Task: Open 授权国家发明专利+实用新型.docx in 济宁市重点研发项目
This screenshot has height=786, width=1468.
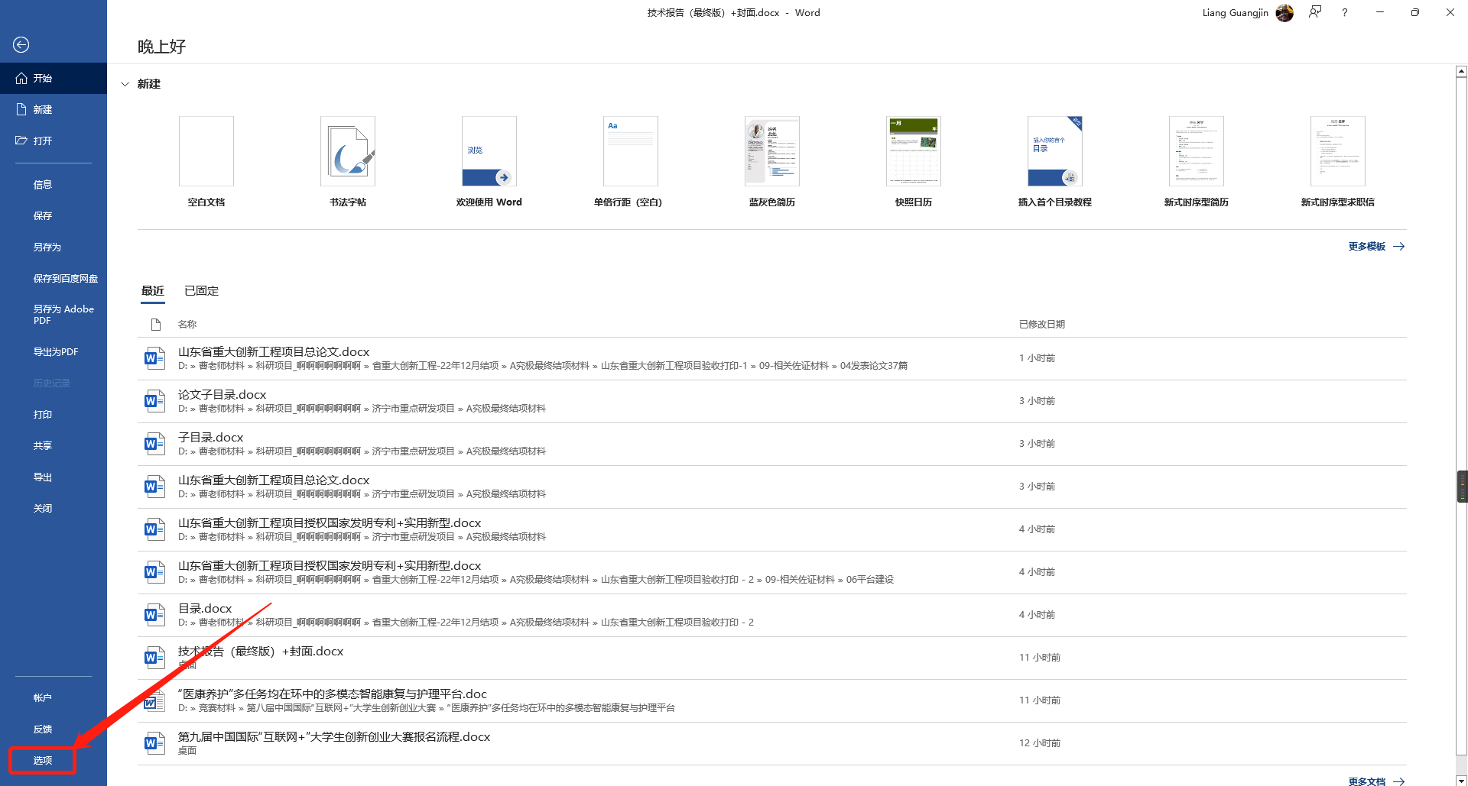Action: pos(772,529)
